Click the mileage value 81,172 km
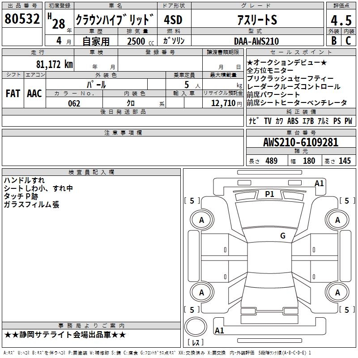 54,64
